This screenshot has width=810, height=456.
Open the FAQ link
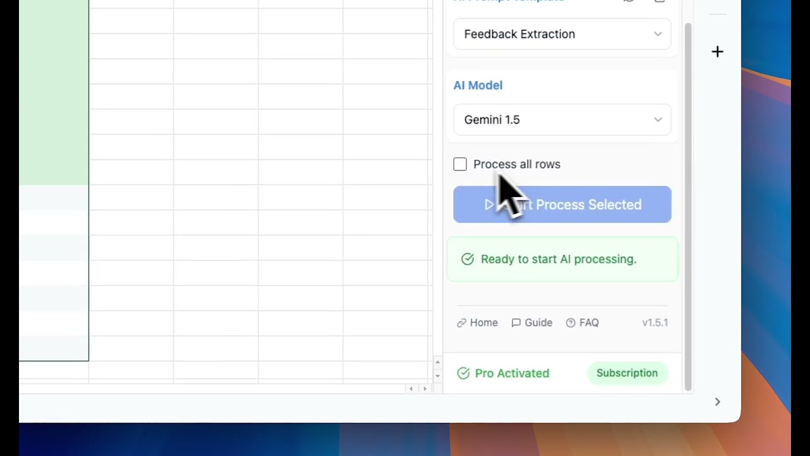coord(582,323)
